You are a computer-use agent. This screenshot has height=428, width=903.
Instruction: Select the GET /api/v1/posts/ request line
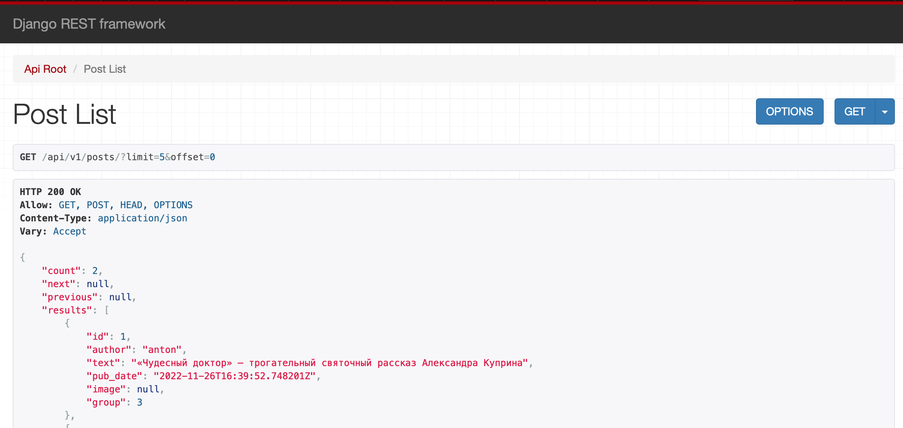point(118,157)
